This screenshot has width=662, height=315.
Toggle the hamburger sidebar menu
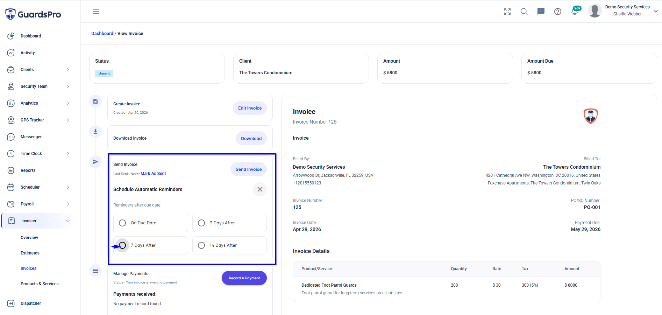click(96, 12)
